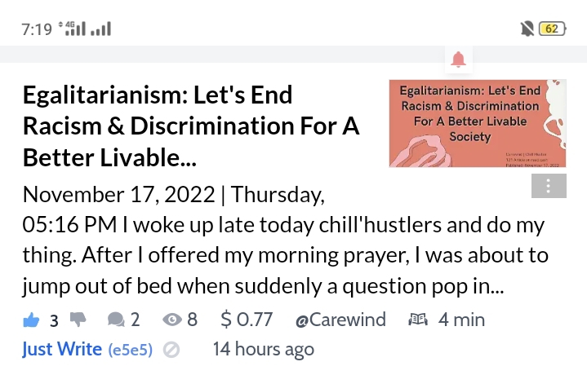Open the three-dot article options menu
Viewport: 587px width, 375px height.
pyautogui.click(x=549, y=186)
